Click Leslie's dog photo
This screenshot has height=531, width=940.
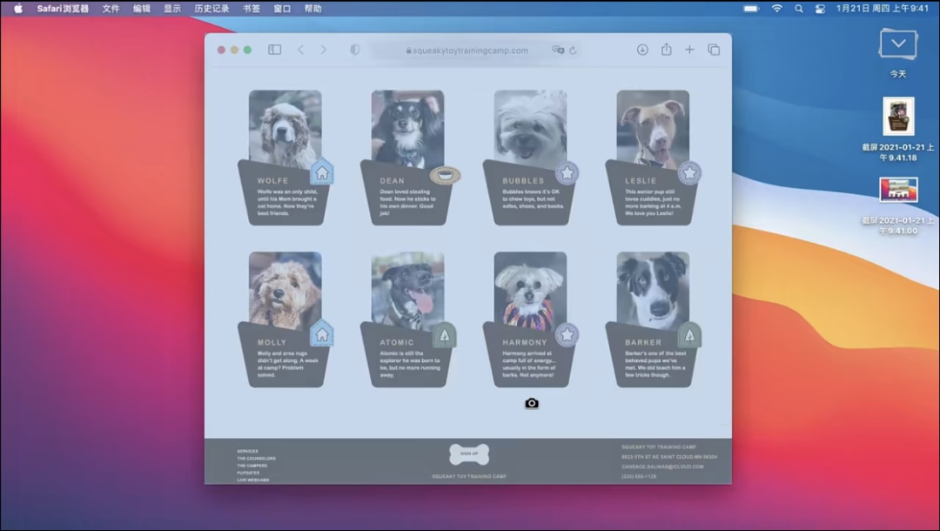point(653,128)
